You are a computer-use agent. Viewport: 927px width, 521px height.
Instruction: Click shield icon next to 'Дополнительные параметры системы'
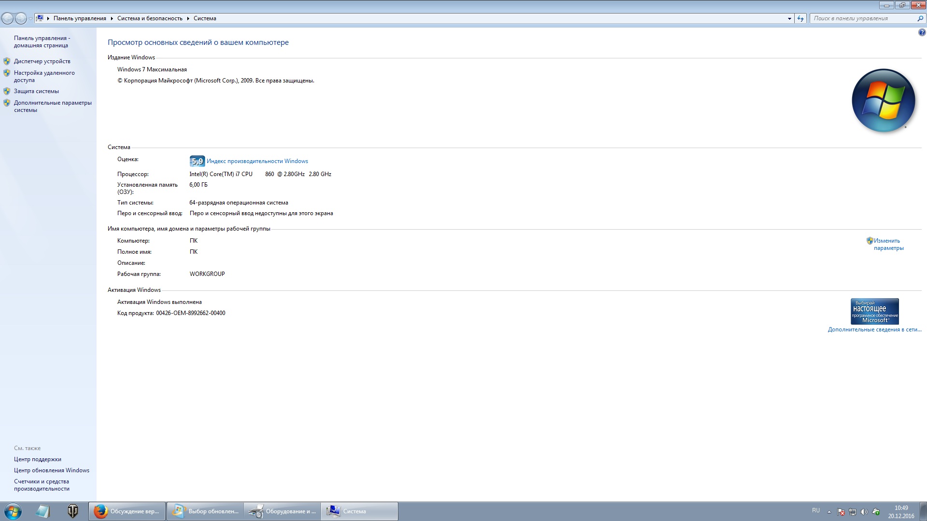click(7, 103)
